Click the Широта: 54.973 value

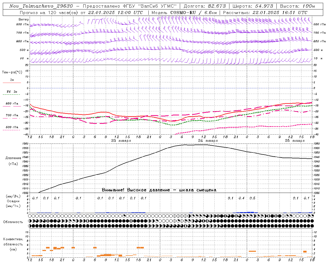pyautogui.click(x=253, y=6)
